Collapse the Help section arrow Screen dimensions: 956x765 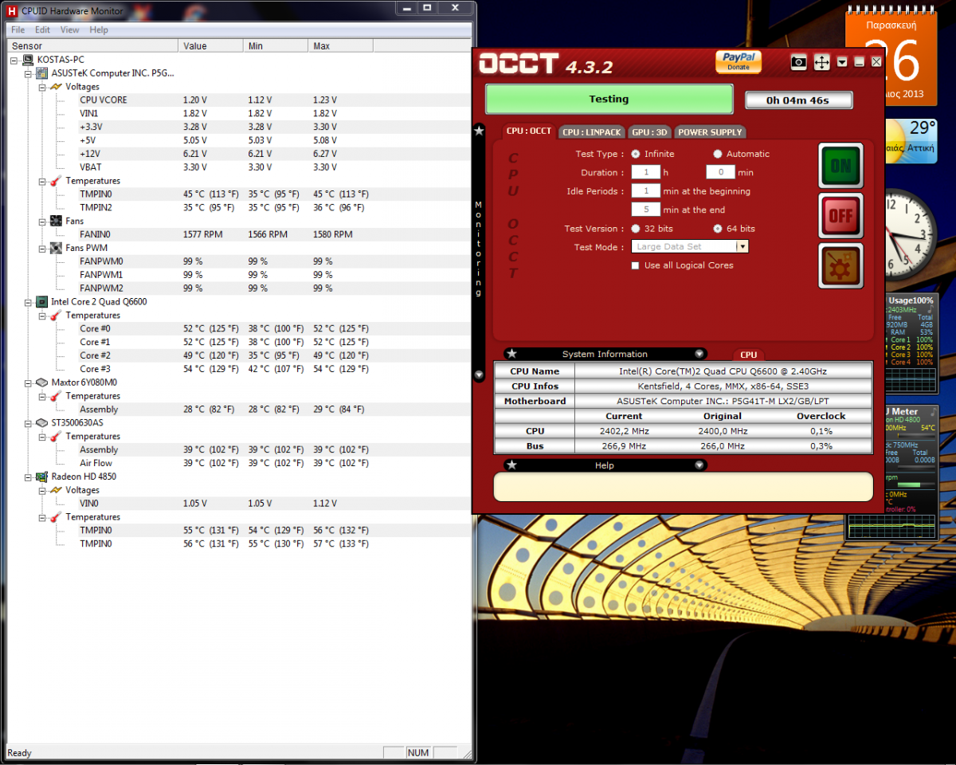click(x=699, y=465)
